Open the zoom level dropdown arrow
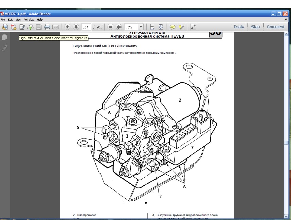Viewport: 294px width, 220px height. (x=141, y=27)
